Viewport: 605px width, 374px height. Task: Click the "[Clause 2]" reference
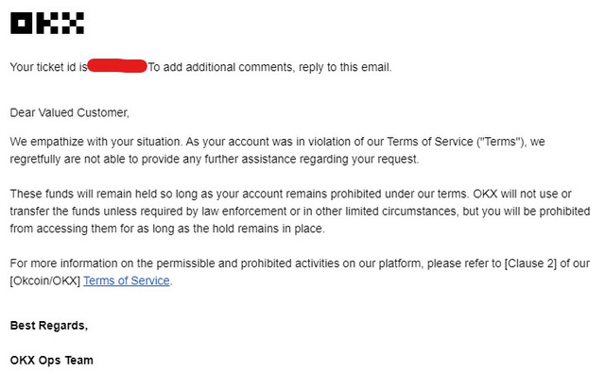pos(530,263)
